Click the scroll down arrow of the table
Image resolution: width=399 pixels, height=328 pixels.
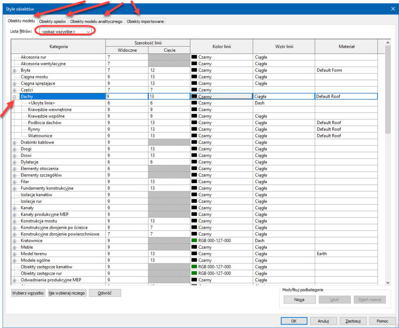coord(388,282)
